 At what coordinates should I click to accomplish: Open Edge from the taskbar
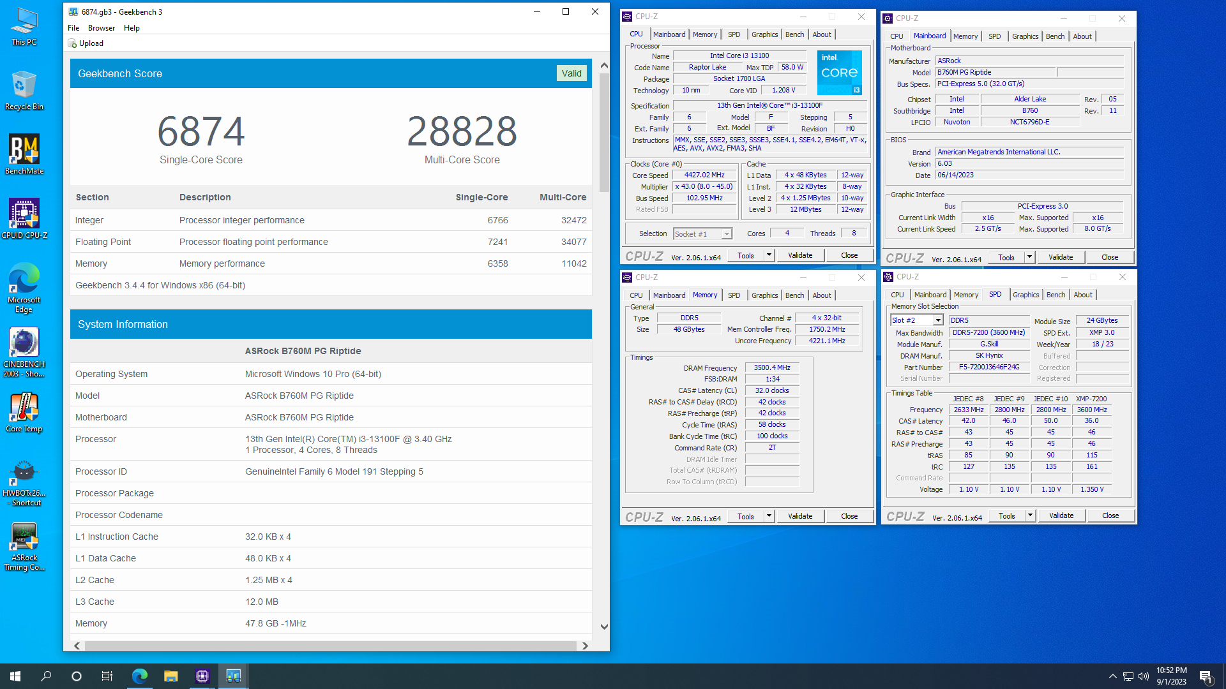[139, 676]
